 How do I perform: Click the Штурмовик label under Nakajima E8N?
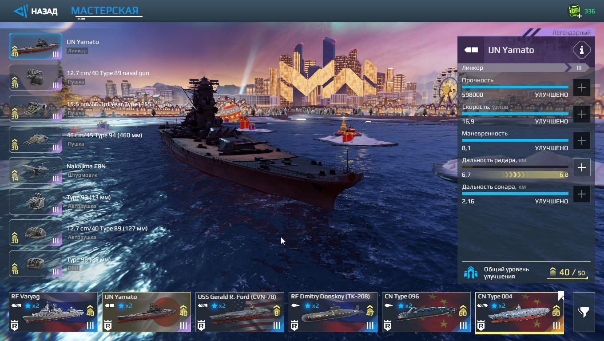(x=82, y=175)
